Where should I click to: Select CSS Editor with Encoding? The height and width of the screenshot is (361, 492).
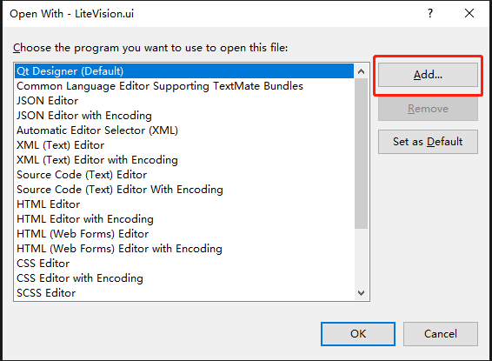tap(184, 278)
